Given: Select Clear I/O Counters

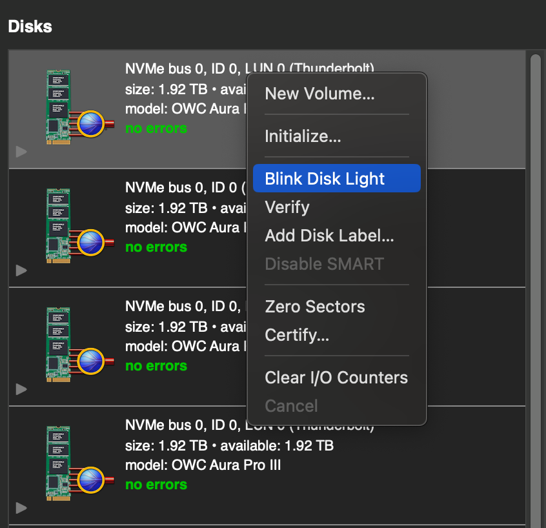Looking at the screenshot, I should click(x=336, y=378).
